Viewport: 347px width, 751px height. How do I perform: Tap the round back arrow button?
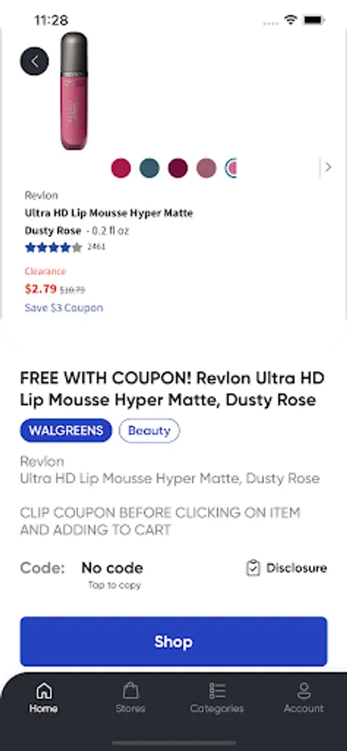point(34,61)
